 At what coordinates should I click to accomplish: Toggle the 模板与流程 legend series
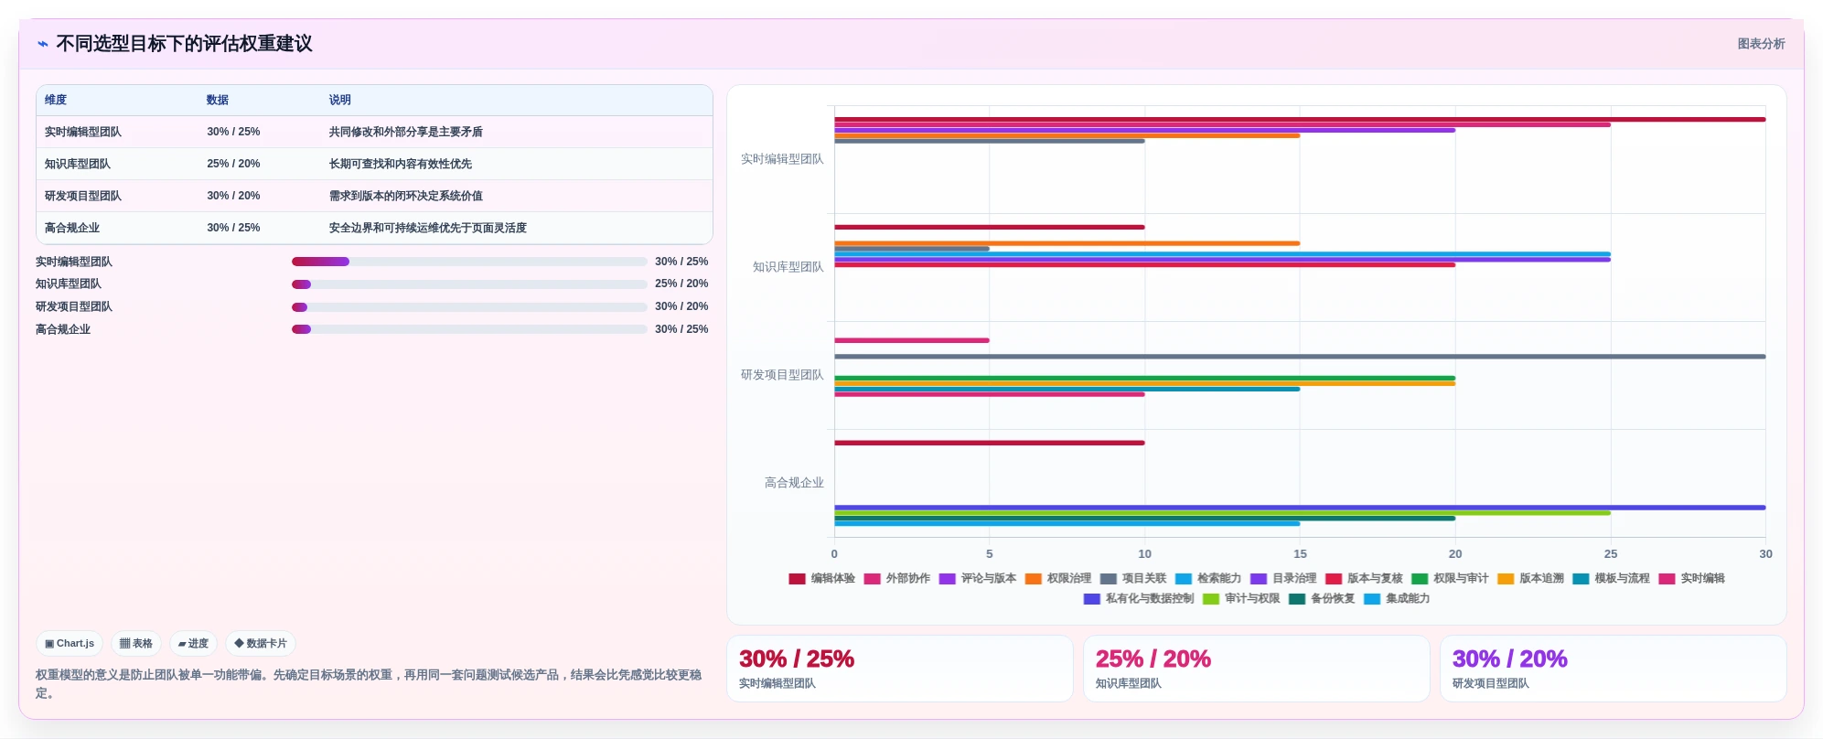point(1610,579)
